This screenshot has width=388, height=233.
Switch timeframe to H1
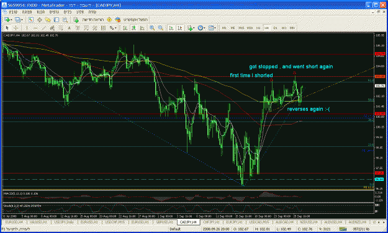[x=258, y=28]
